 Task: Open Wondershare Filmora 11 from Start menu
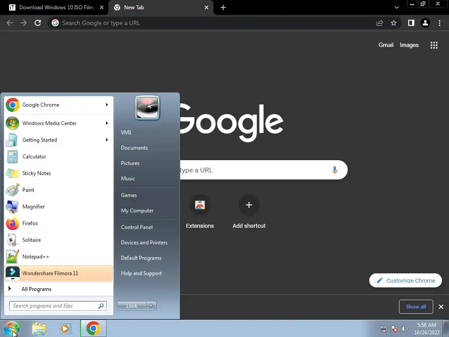(59, 273)
